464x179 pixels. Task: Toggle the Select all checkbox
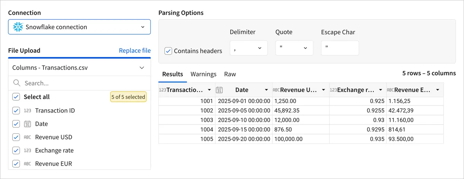[16, 97]
